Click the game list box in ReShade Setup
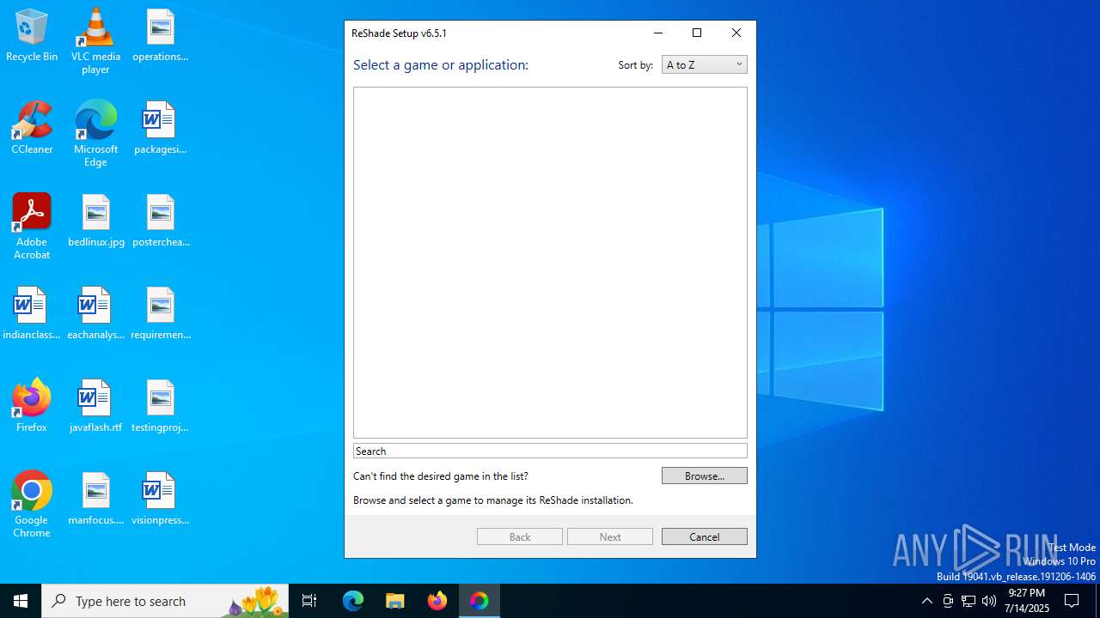 550,263
